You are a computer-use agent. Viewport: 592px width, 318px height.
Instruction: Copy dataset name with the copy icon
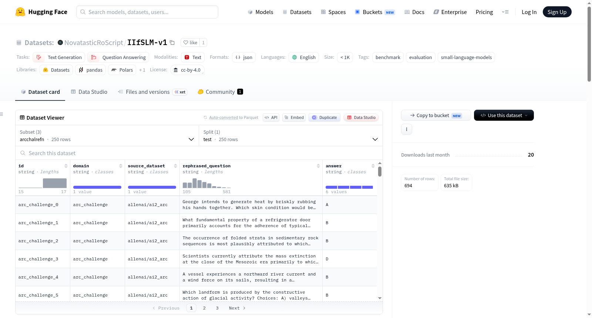(172, 42)
